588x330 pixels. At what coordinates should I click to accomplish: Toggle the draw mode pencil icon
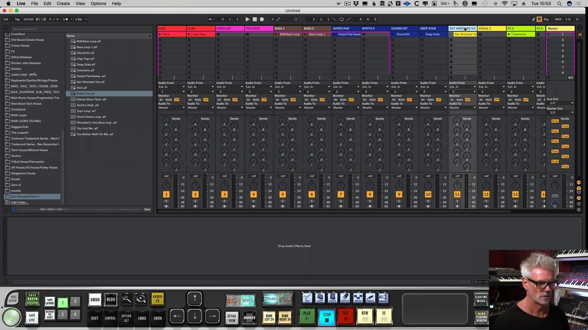tap(533, 19)
